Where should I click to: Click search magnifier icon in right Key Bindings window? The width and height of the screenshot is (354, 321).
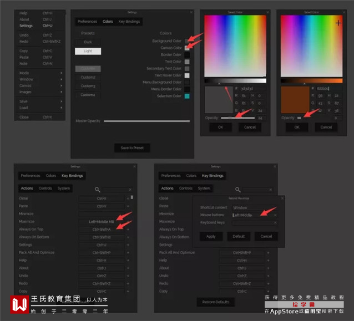click(237, 190)
